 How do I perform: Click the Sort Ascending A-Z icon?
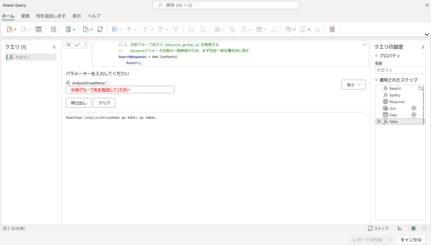pos(191,29)
